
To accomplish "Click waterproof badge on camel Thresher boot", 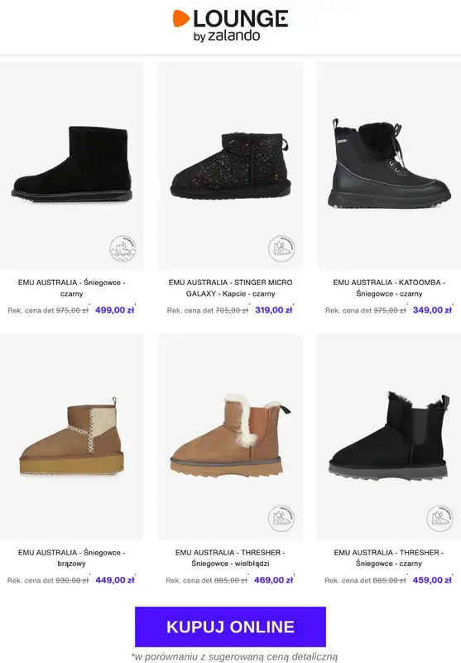I will click(281, 519).
